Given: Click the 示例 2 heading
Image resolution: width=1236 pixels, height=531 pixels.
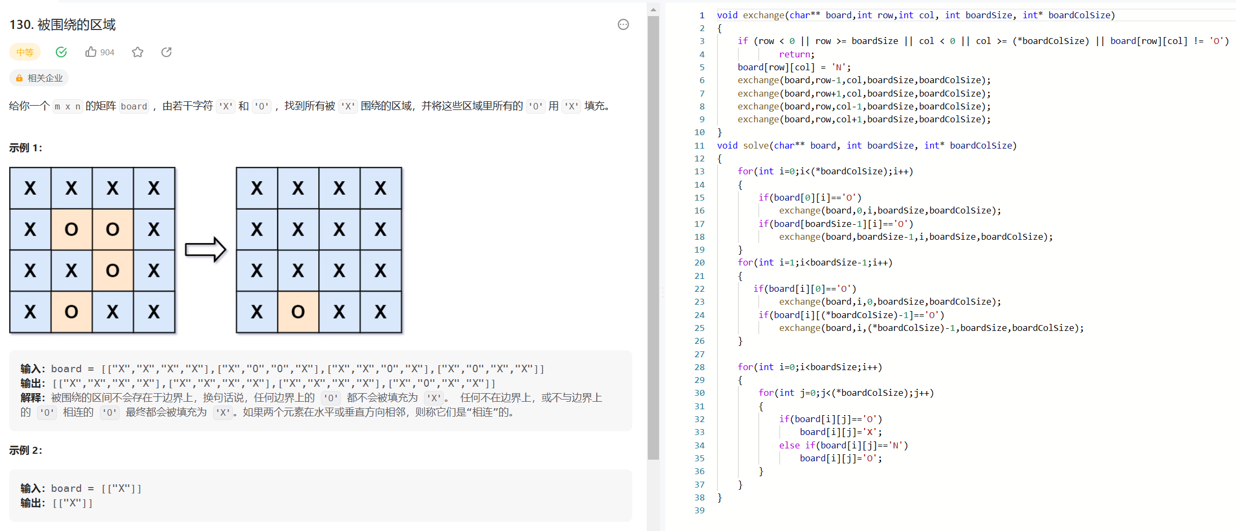Looking at the screenshot, I should pyautogui.click(x=26, y=451).
